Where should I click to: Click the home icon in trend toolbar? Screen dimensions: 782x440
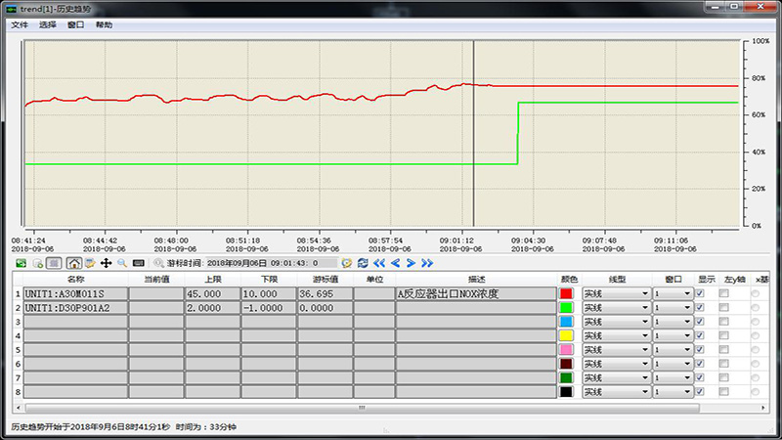pyautogui.click(x=74, y=263)
